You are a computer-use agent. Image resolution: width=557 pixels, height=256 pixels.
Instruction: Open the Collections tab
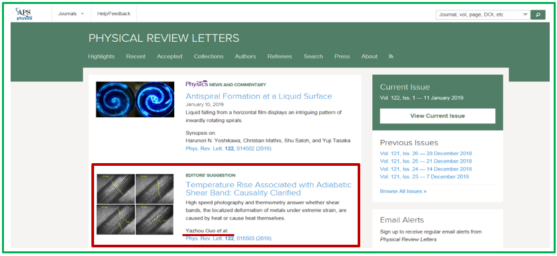point(209,56)
